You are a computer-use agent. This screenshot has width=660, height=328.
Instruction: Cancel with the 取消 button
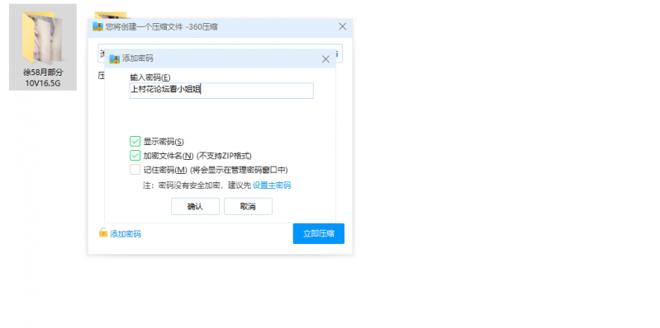pos(248,207)
